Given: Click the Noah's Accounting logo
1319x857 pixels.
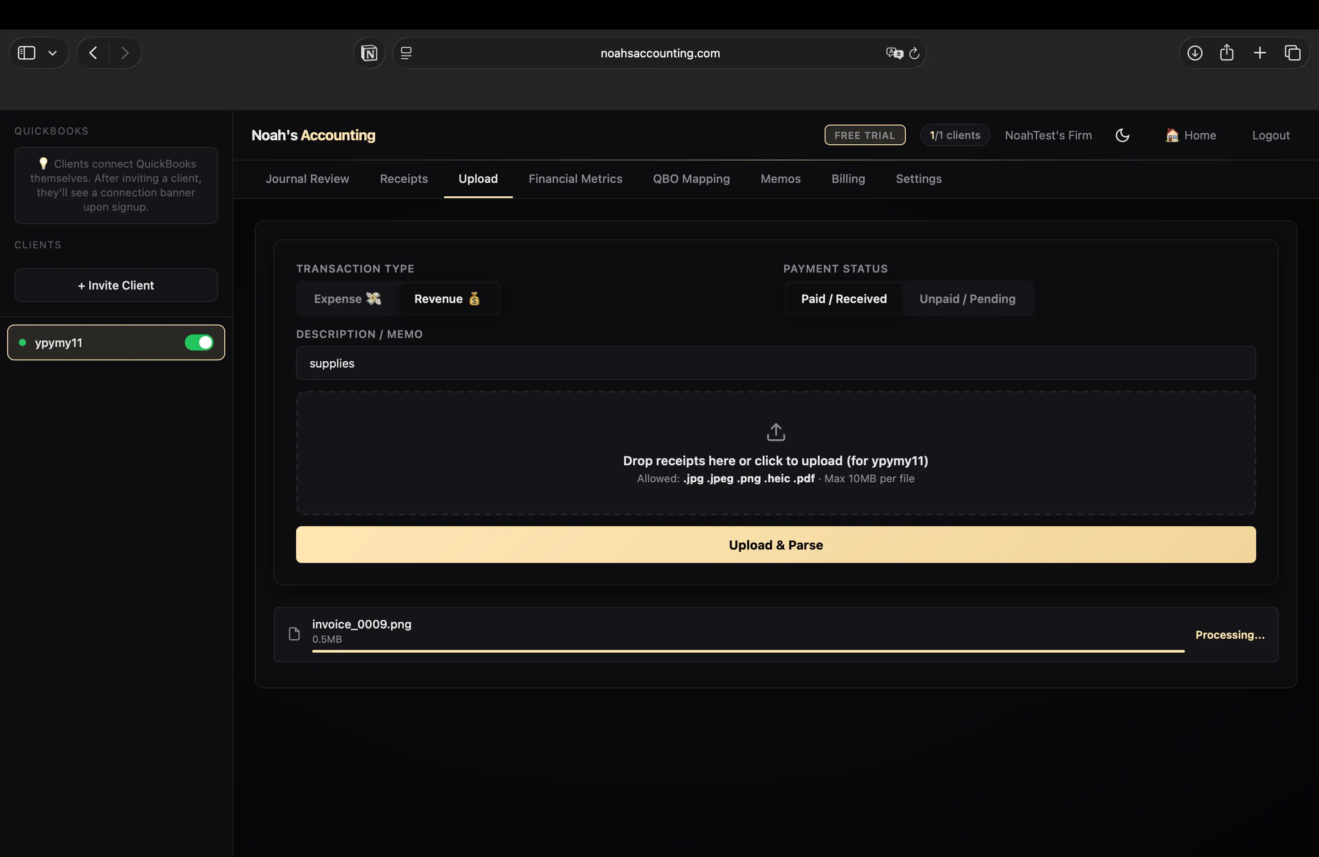Looking at the screenshot, I should pyautogui.click(x=313, y=136).
